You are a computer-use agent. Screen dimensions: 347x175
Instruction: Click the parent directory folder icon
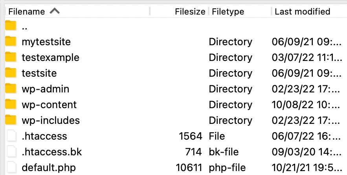11,26
